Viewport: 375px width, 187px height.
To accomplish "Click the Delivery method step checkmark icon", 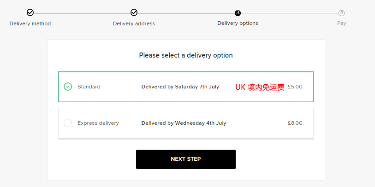I will tap(30, 12).
